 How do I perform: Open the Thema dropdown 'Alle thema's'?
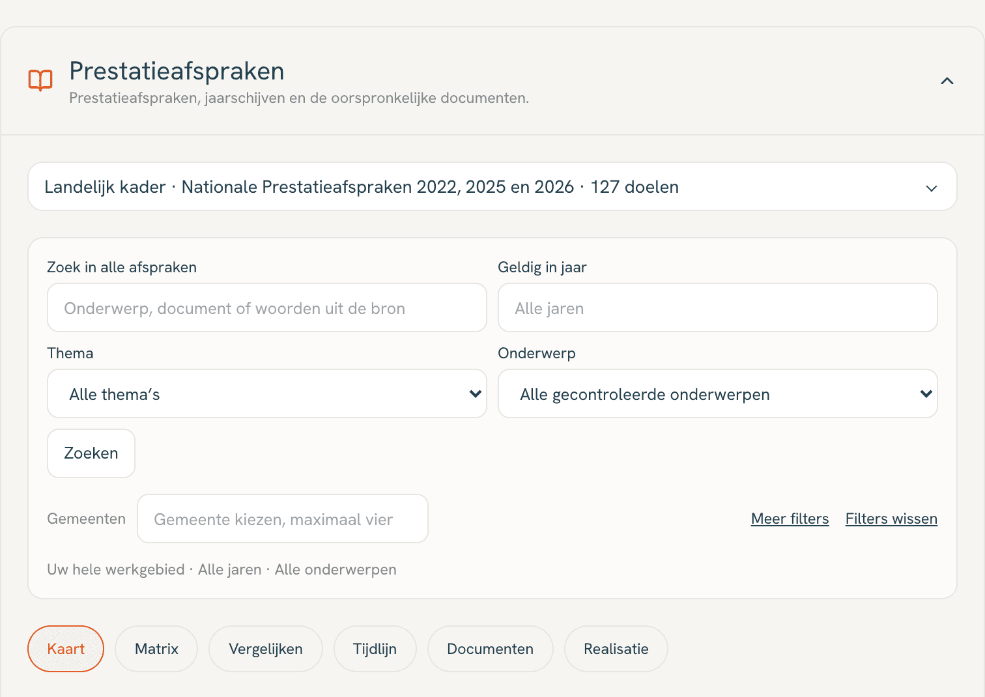(x=267, y=393)
